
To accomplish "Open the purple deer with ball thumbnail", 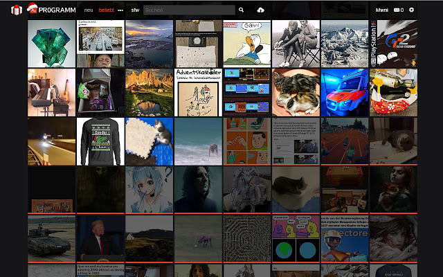I will 199,239.
